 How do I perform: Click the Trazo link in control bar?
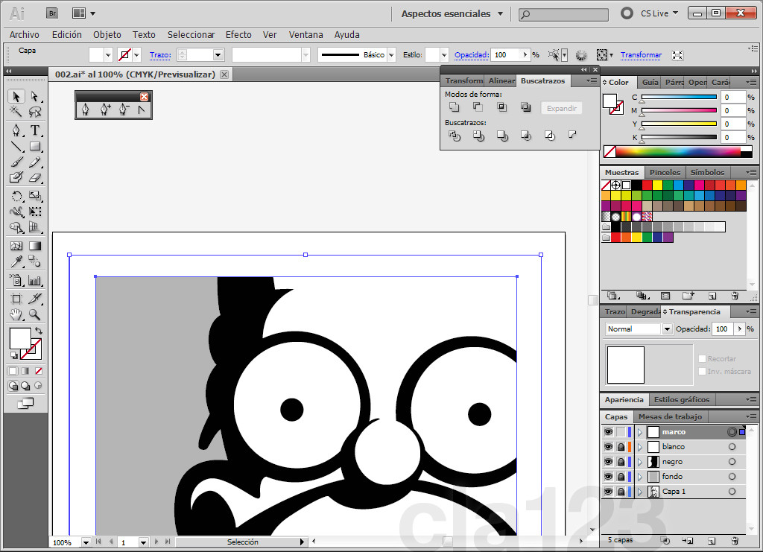(x=160, y=55)
